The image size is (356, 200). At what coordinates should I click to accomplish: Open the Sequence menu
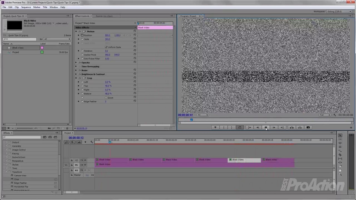coord(26,7)
